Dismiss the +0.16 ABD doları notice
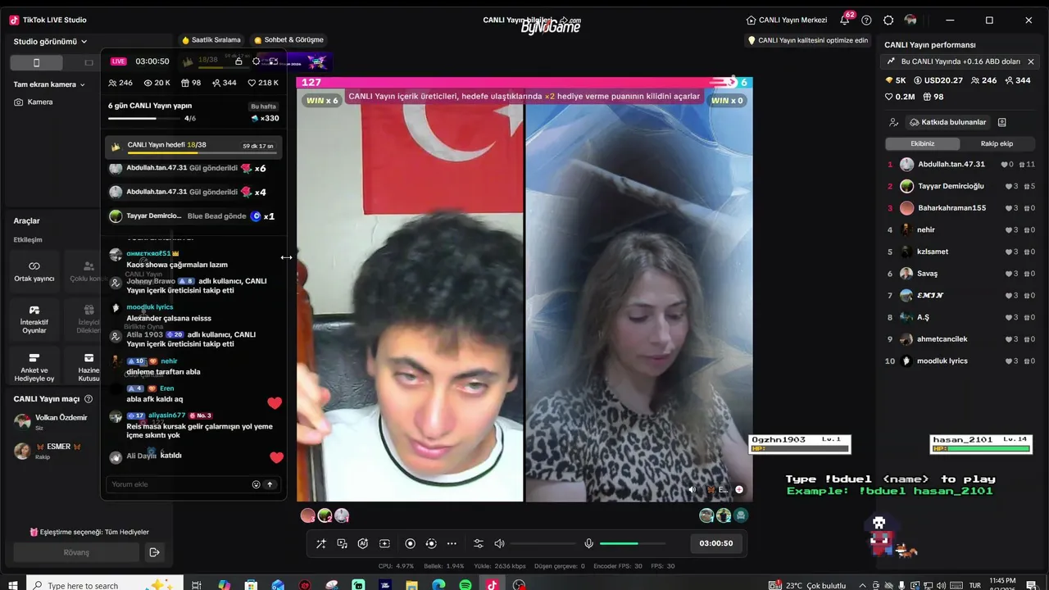 click(x=1031, y=61)
